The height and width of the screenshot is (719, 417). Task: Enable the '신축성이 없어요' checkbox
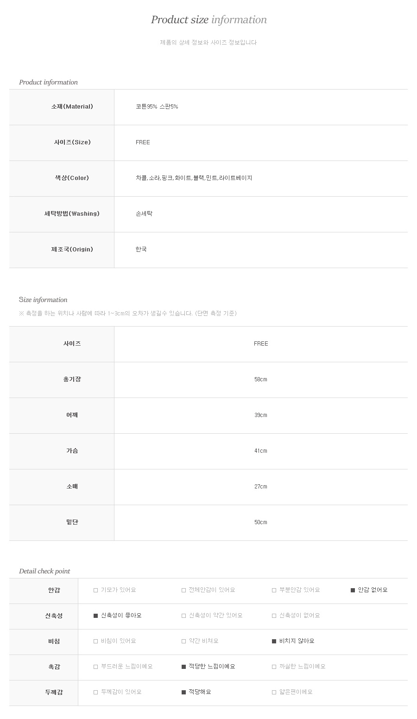pos(274,616)
